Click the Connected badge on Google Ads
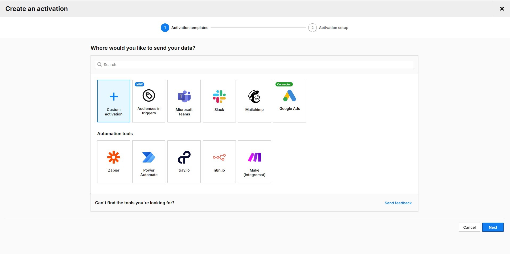 (284, 84)
